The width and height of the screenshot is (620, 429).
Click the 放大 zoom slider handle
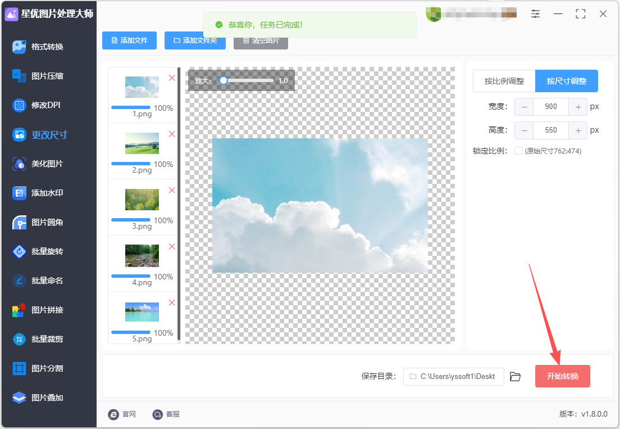[x=224, y=80]
